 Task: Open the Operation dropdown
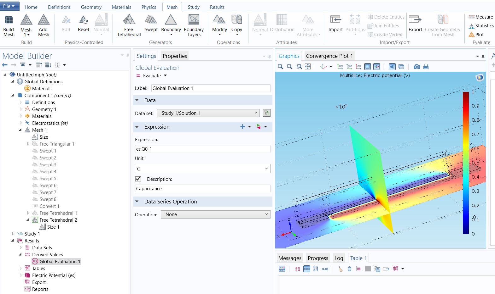(x=216, y=214)
